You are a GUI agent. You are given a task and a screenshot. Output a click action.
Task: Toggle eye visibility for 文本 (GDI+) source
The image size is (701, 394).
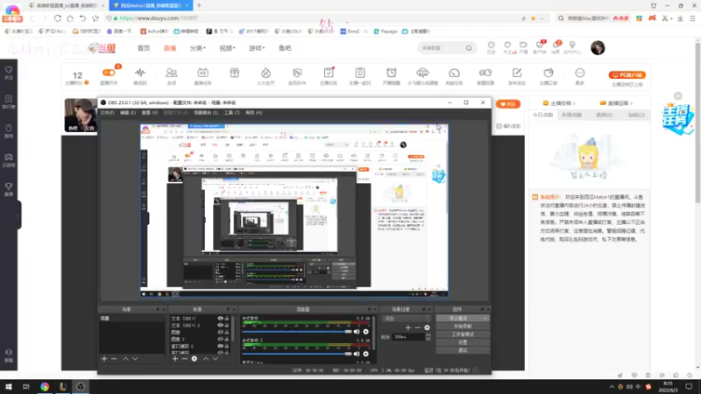coord(220,319)
